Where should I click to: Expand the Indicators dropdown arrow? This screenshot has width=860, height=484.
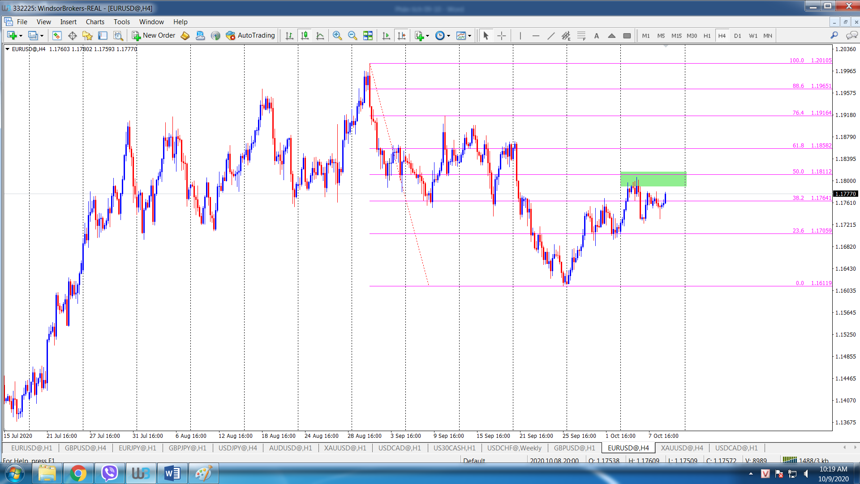point(427,36)
